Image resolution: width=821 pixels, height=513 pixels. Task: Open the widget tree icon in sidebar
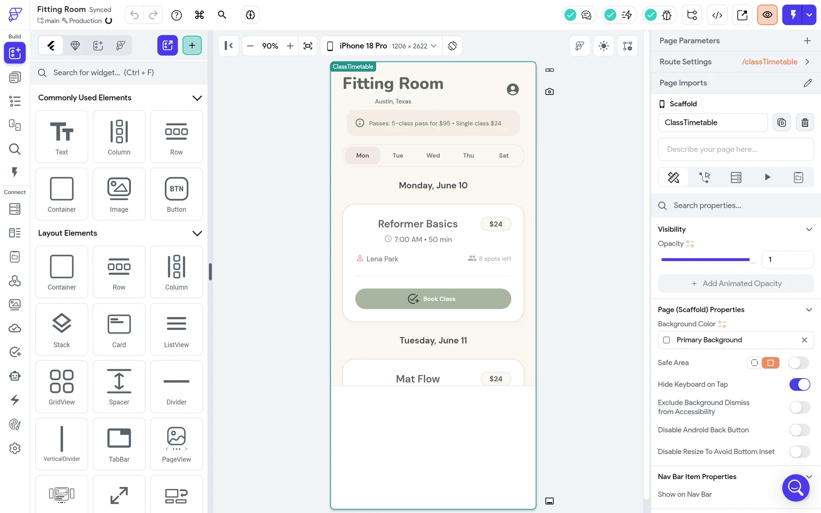tap(15, 101)
